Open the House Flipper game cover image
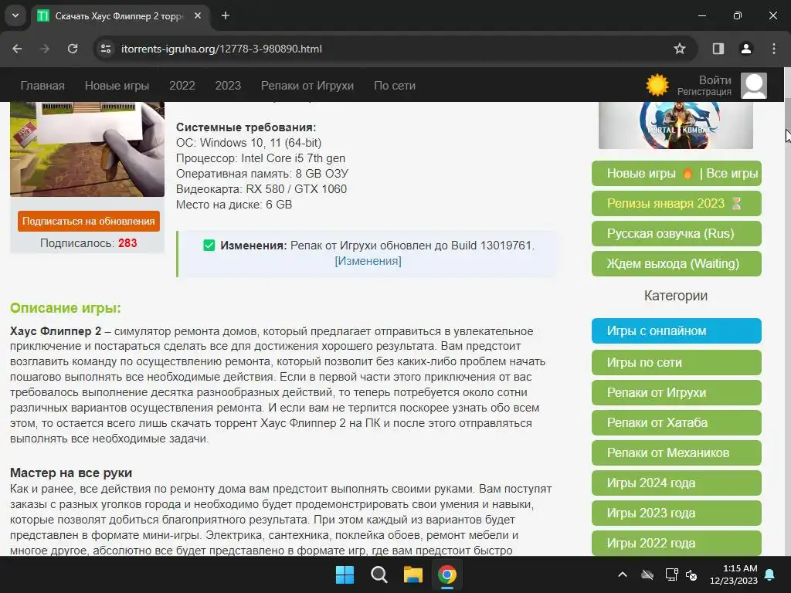The image size is (791, 593). pyautogui.click(x=87, y=149)
